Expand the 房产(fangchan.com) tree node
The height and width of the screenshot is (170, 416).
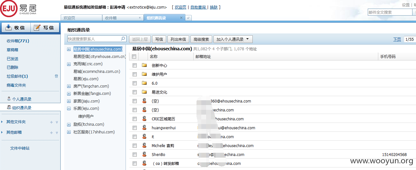coord(69,86)
